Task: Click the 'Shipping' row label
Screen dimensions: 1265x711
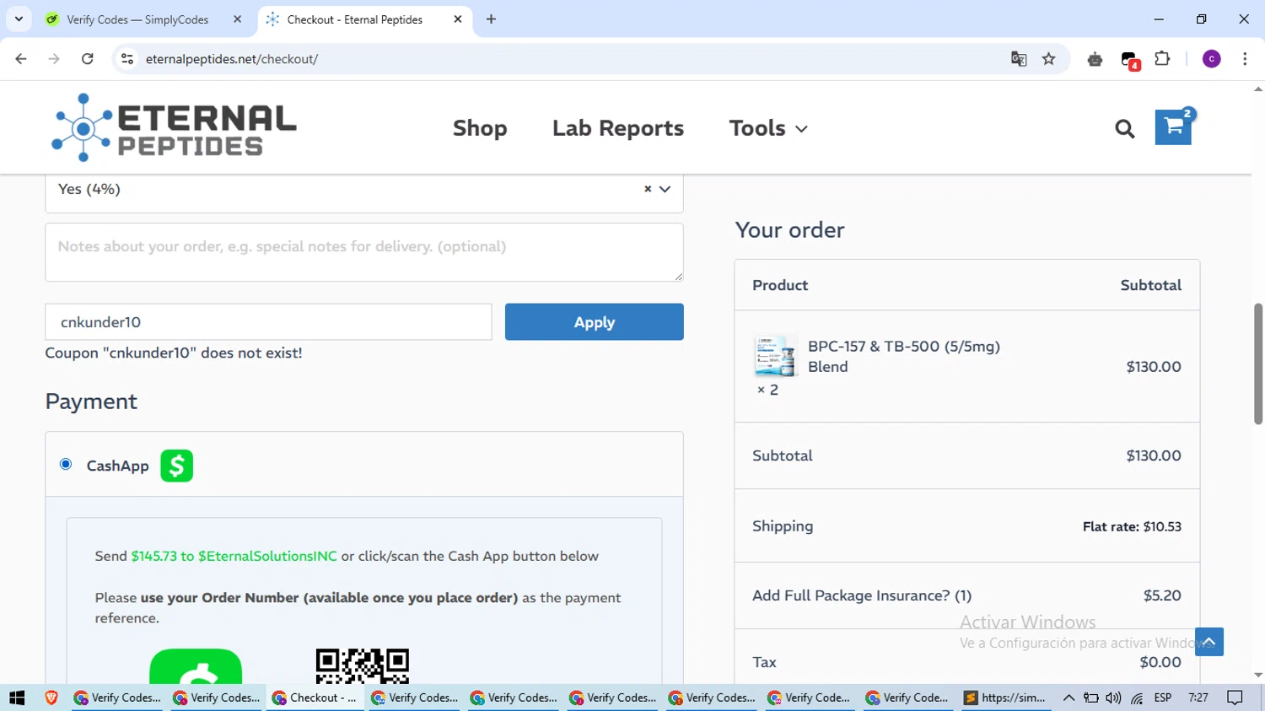Action: (x=783, y=526)
